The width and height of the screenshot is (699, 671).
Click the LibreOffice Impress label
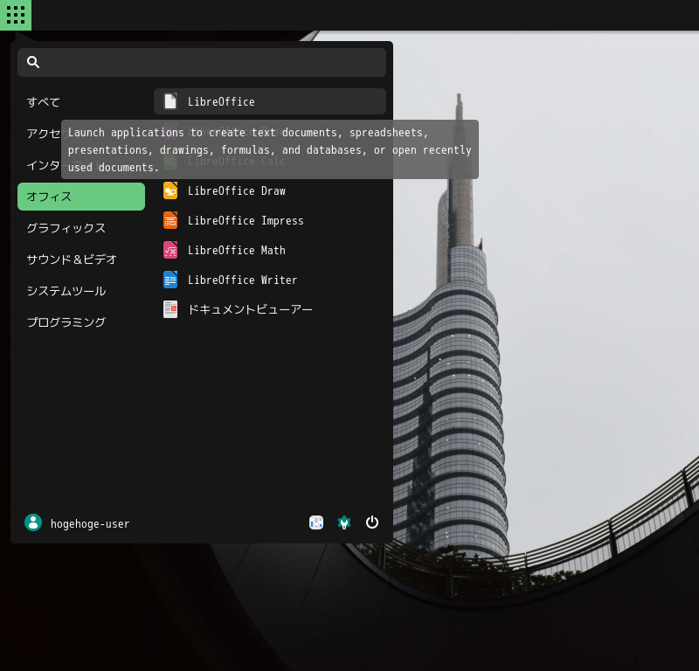click(x=246, y=221)
